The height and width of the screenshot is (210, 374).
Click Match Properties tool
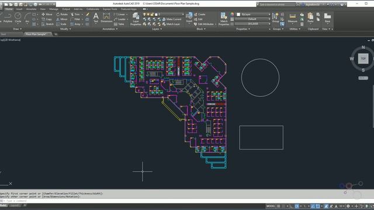pyautogui.click(x=224, y=19)
